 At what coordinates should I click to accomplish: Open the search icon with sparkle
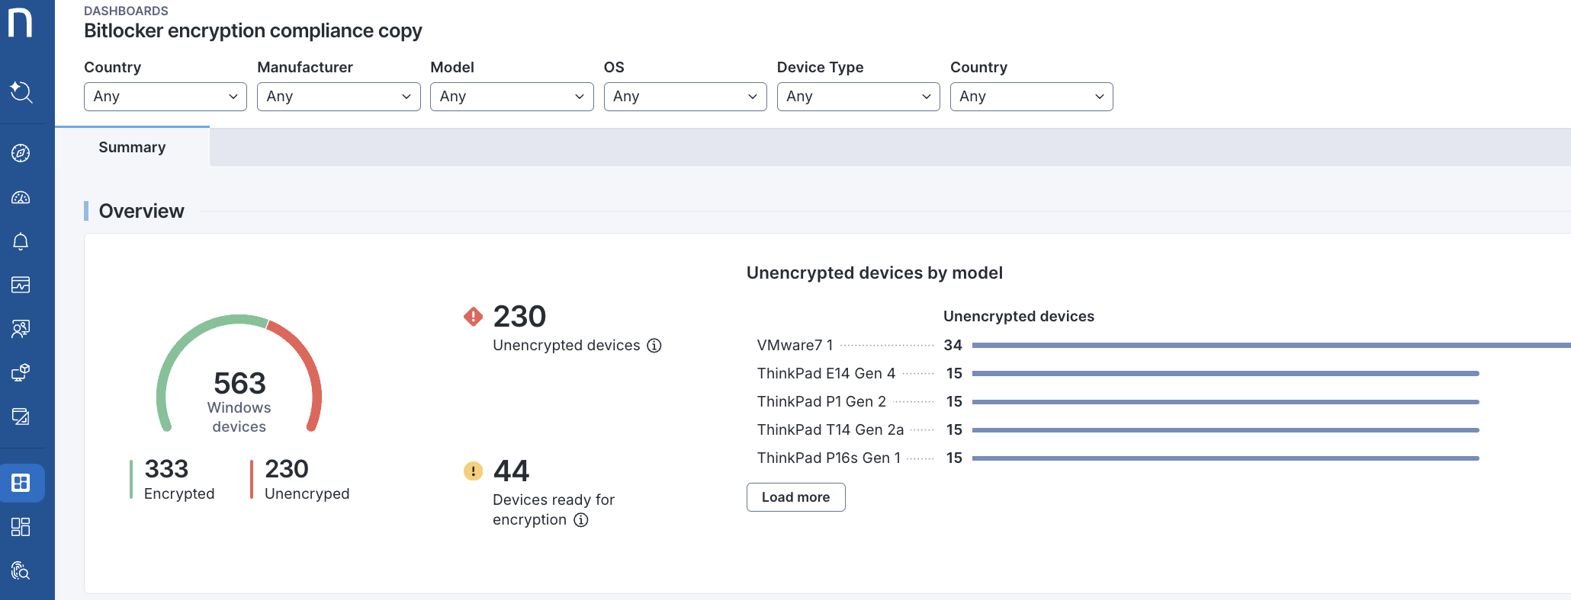click(x=21, y=92)
